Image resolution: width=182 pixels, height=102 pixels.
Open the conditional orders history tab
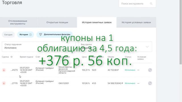[136, 22]
